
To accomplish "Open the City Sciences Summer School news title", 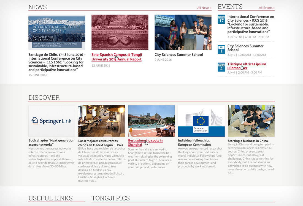I will 178,55.
